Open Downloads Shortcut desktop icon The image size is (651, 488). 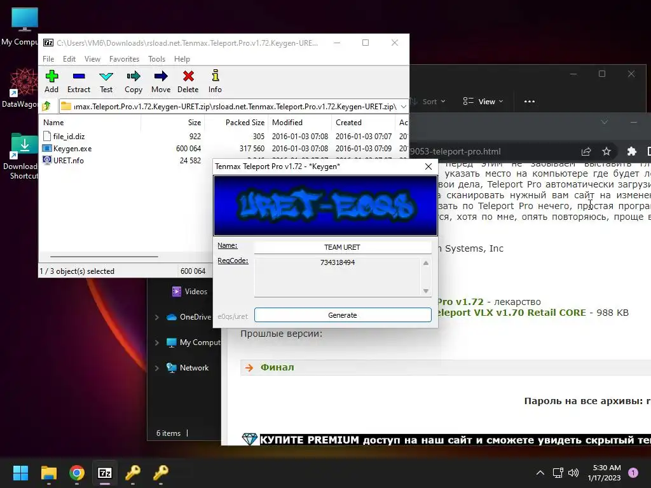(21, 156)
